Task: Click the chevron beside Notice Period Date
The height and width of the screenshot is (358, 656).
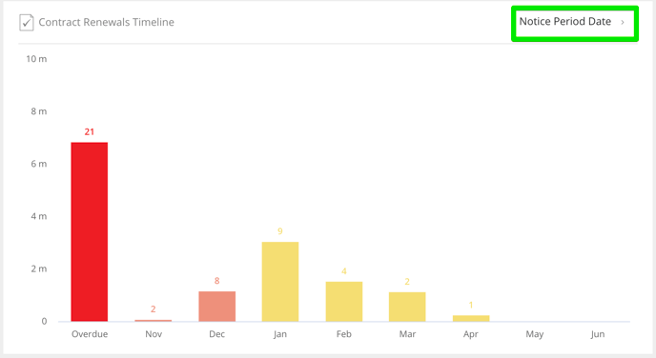Action: pos(623,22)
